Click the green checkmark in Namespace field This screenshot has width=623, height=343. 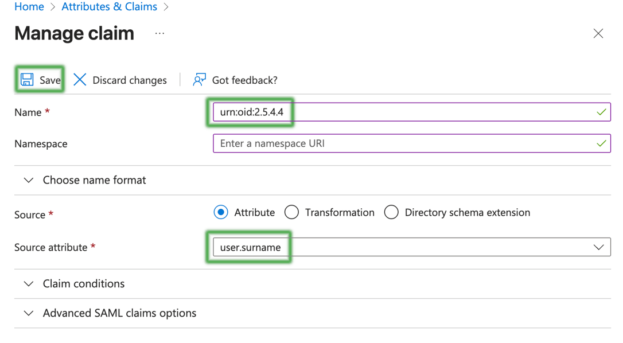[x=601, y=143]
